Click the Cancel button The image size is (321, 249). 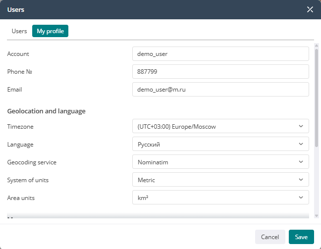click(x=270, y=237)
